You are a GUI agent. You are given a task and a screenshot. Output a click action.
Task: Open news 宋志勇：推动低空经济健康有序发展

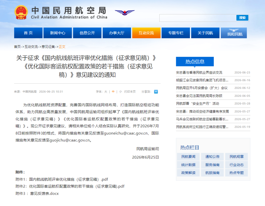pyautogui.click(x=202, y=111)
